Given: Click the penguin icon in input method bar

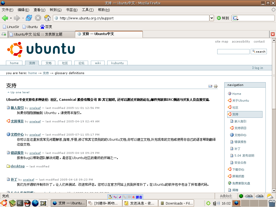Looking at the screenshot, I should 110,197.
